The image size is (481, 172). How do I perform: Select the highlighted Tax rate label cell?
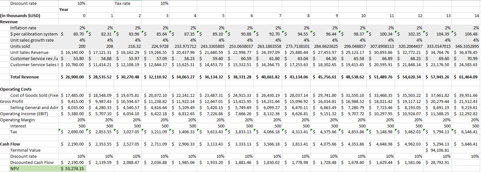[127, 3]
